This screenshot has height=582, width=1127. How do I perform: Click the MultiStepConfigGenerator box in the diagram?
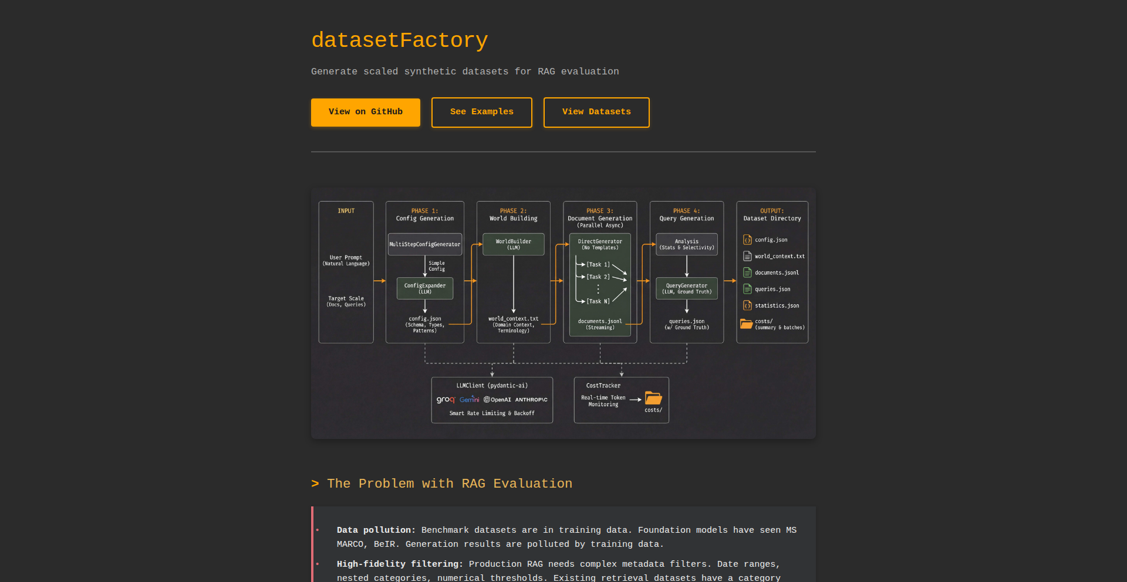click(425, 244)
